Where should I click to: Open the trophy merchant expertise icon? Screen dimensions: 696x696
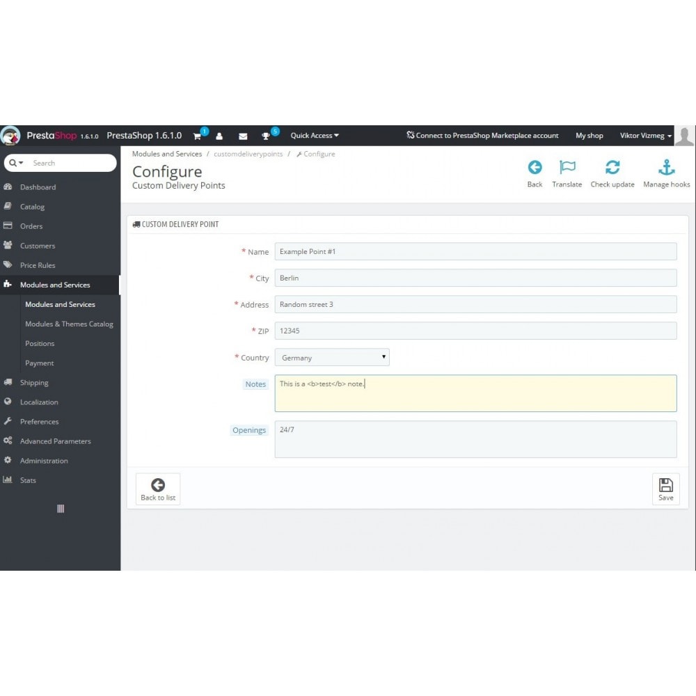pos(265,136)
